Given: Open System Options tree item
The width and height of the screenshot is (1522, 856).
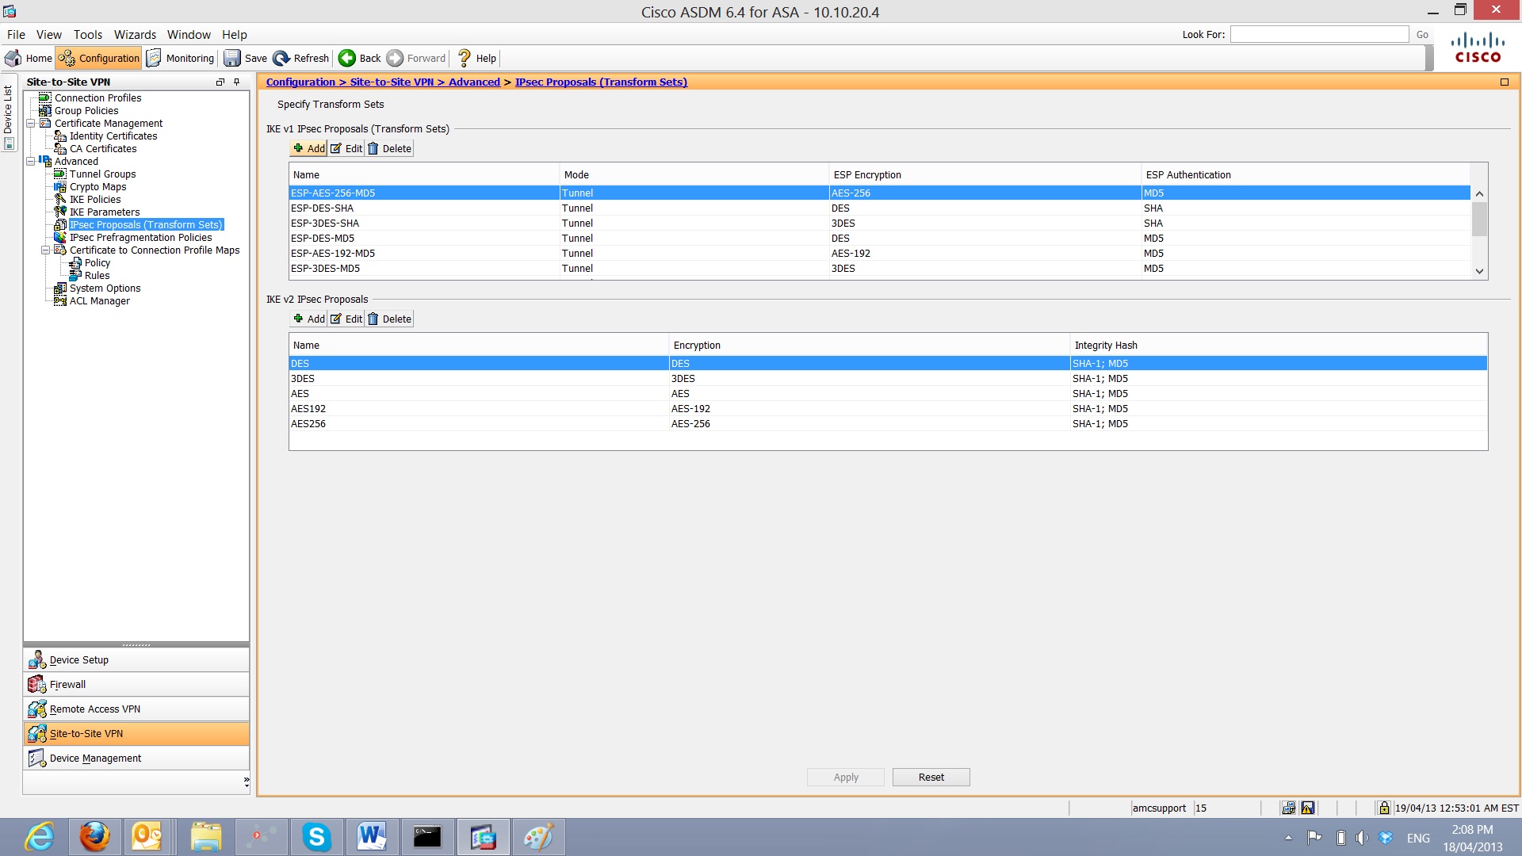Looking at the screenshot, I should click(105, 288).
